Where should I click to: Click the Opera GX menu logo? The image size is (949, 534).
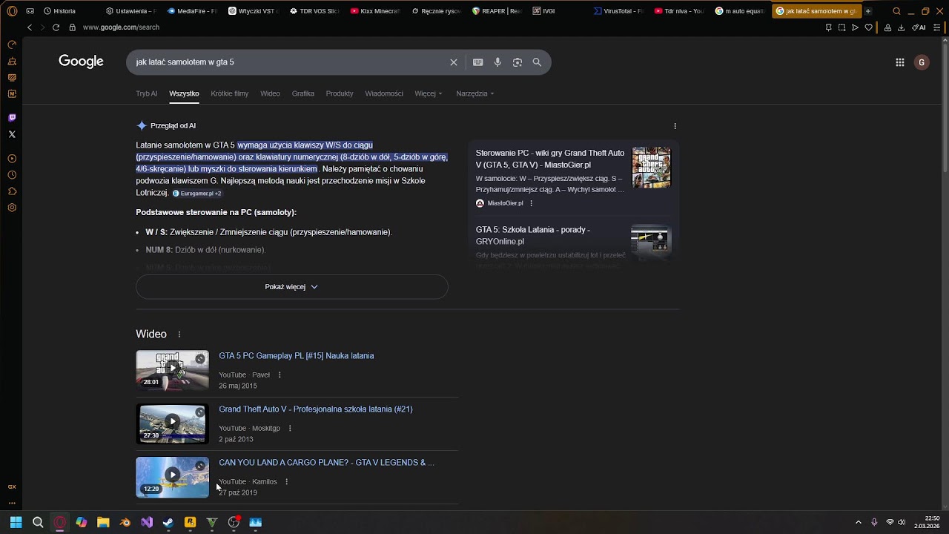[12, 11]
